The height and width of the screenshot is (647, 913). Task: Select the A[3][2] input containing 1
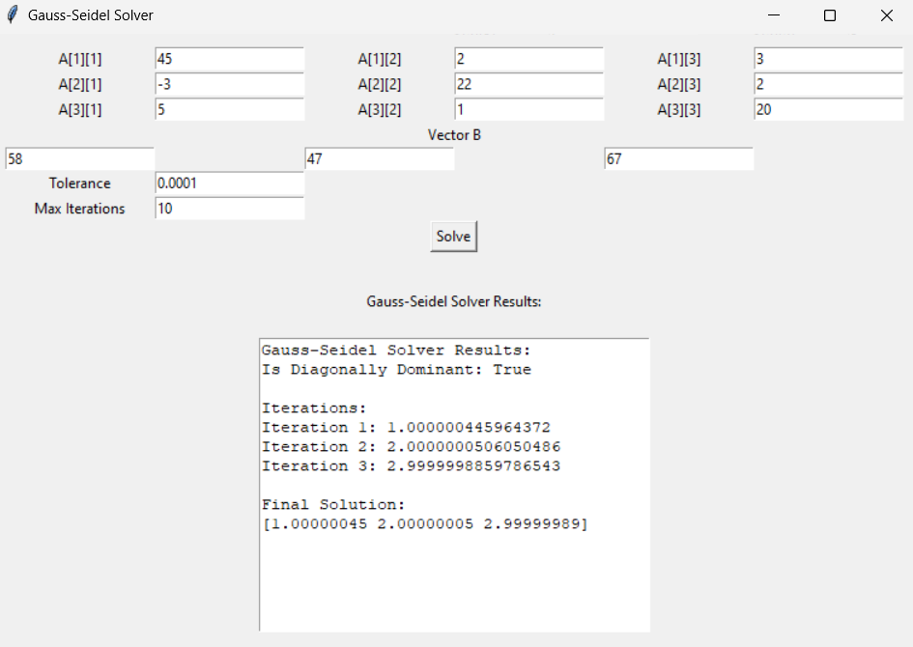pos(528,109)
